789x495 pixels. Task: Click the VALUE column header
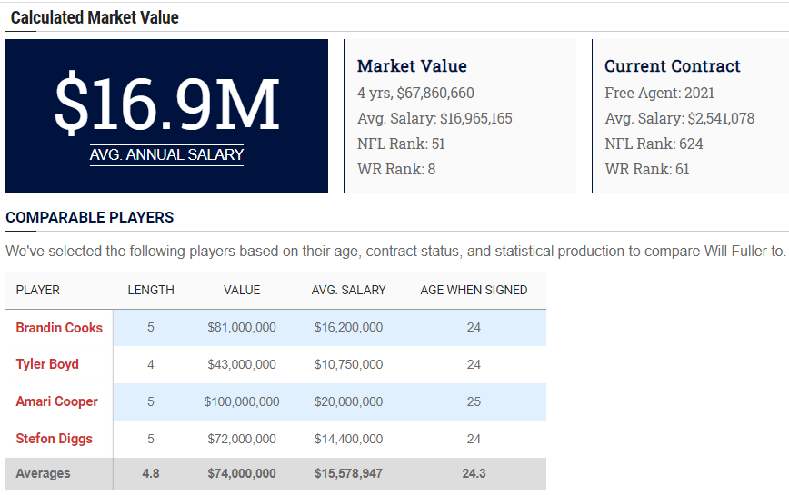point(242,290)
